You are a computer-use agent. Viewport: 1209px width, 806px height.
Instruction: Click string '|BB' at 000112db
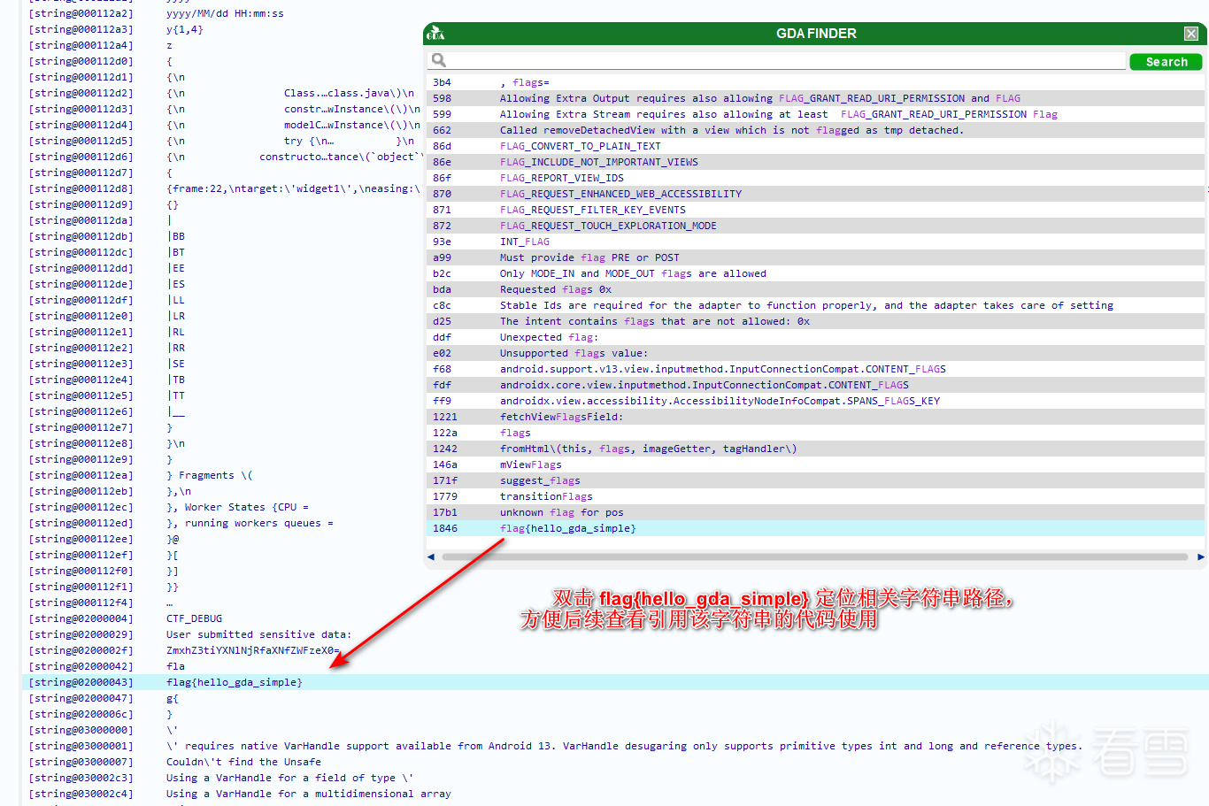click(x=175, y=236)
